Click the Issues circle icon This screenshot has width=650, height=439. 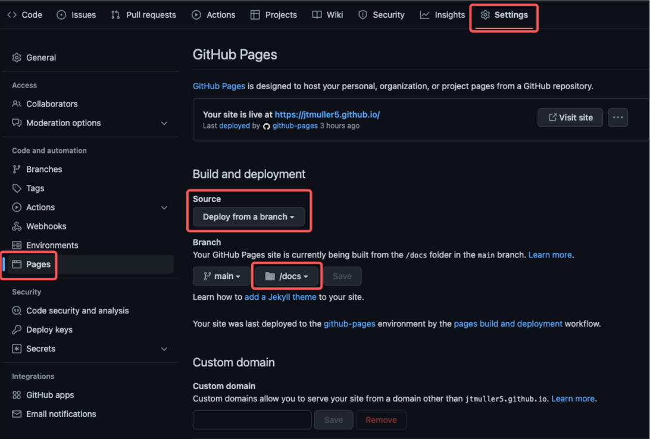[x=61, y=15]
